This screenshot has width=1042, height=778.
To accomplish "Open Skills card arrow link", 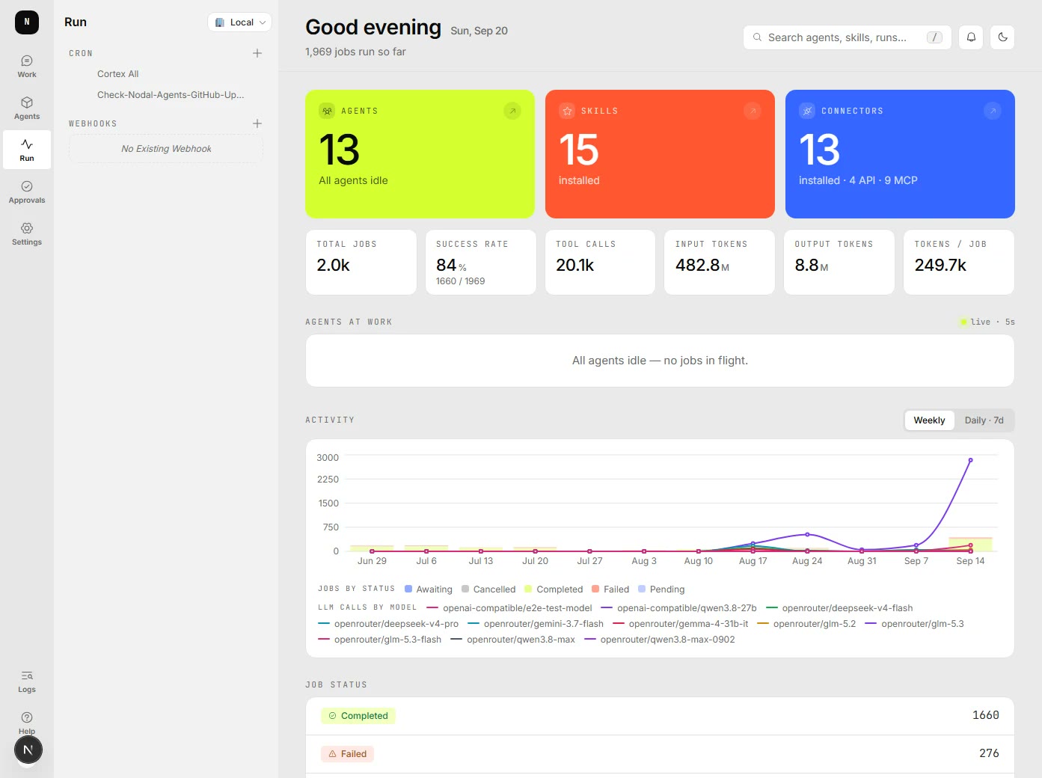I will pos(753,111).
